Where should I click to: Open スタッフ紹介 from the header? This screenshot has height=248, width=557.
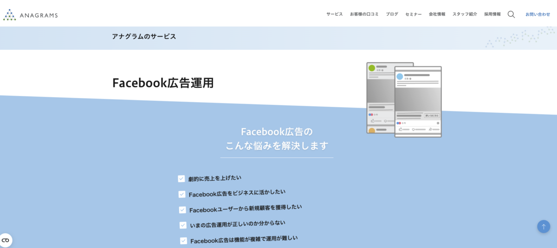pos(465,14)
